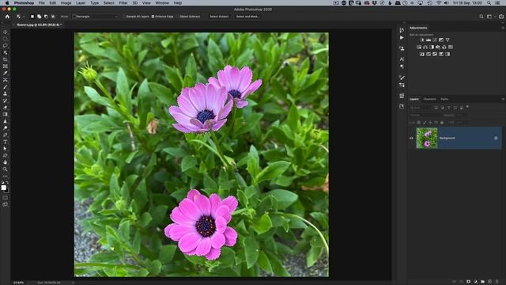Open the History panel icon
The height and width of the screenshot is (285, 506).
coord(402,30)
